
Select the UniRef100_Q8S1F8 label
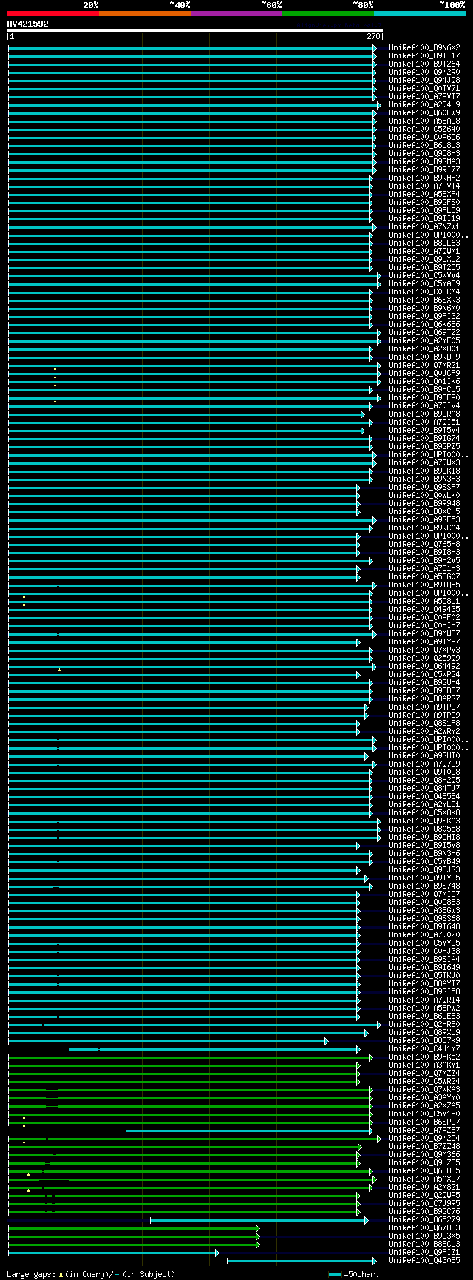point(424,723)
